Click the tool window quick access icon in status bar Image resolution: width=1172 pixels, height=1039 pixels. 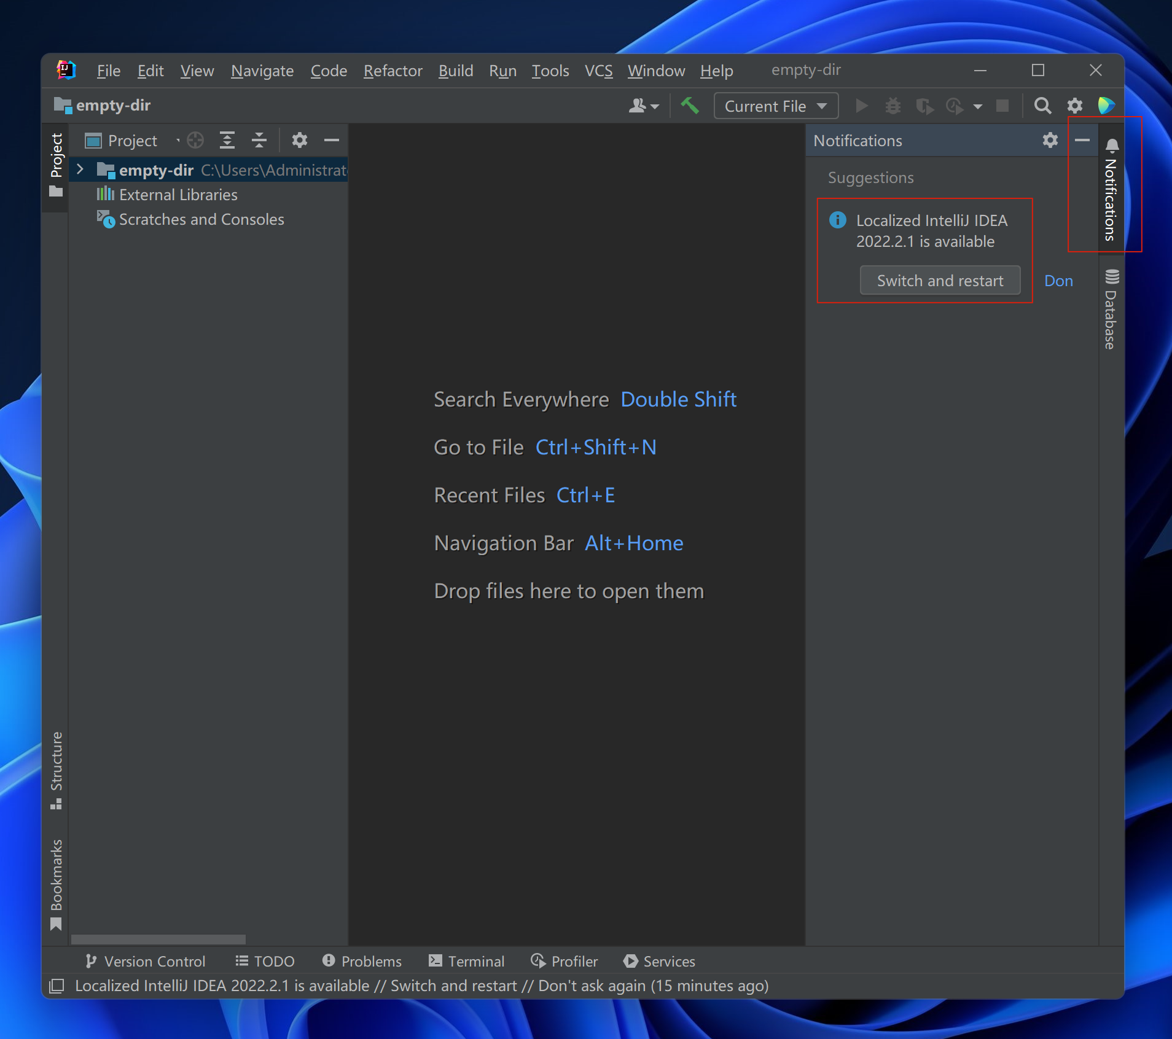(x=57, y=986)
